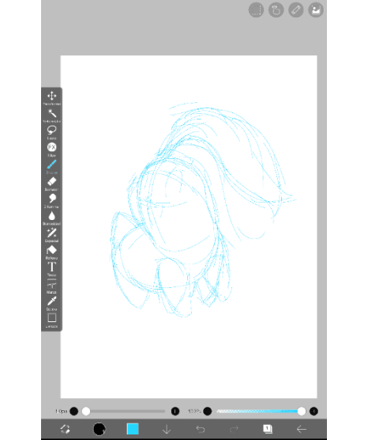Decrease brush thickness with left round button
This screenshot has height=440, width=368.
[x=74, y=412]
